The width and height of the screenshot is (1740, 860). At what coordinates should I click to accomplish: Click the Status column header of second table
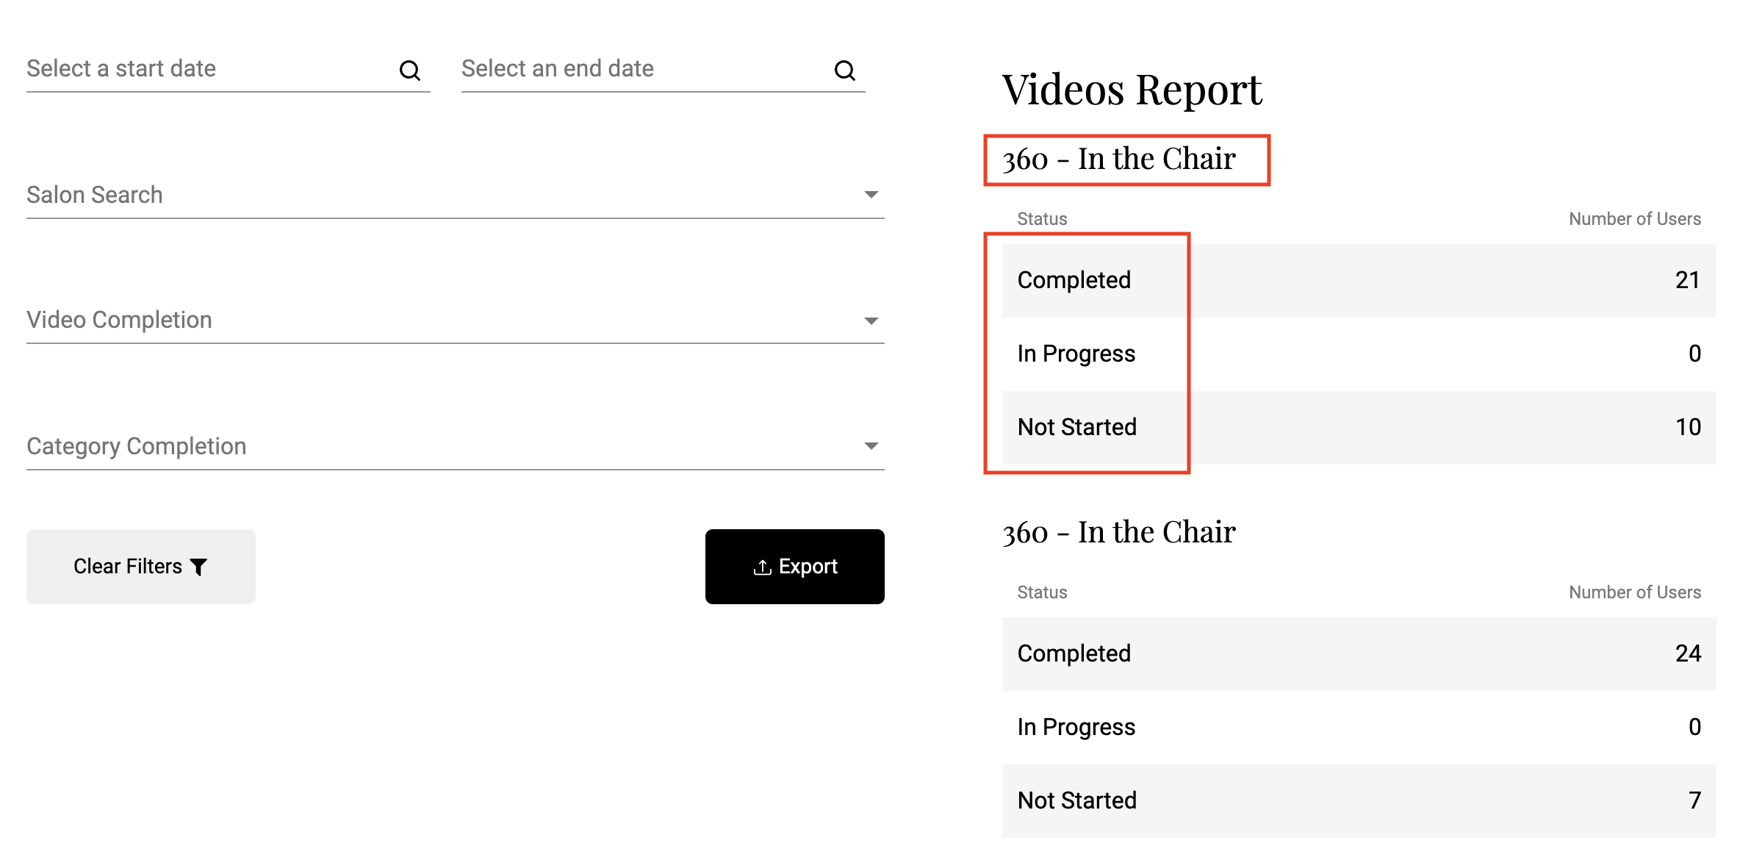tap(1041, 592)
